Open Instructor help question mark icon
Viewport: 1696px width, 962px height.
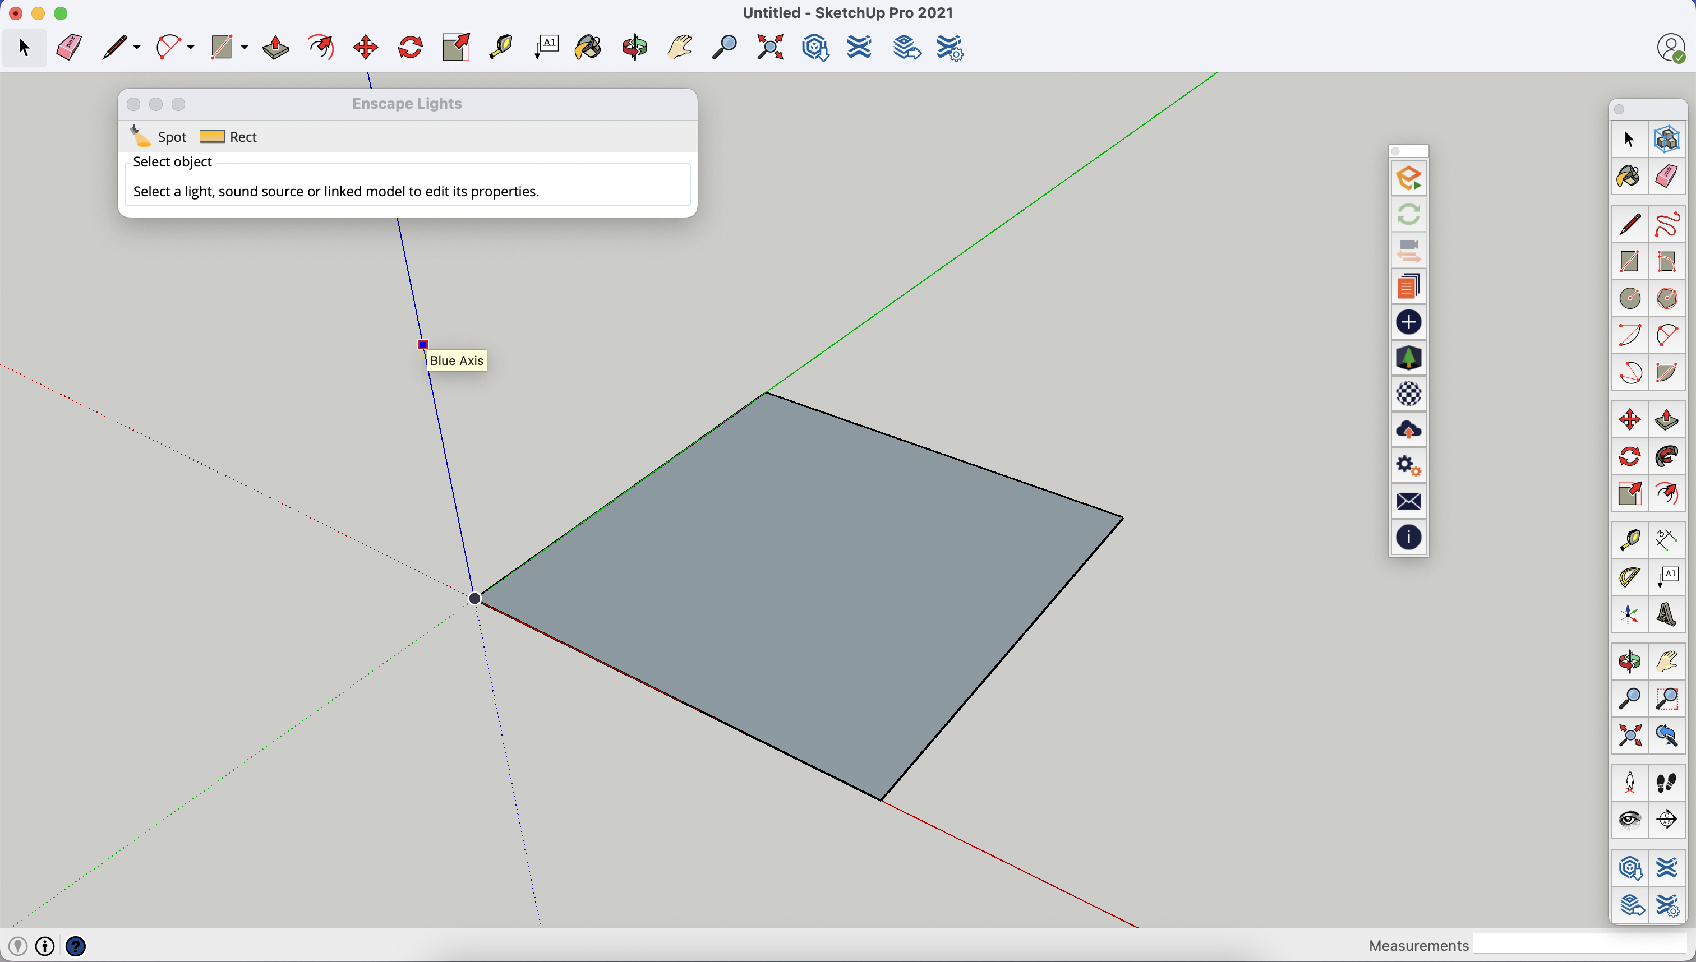tap(75, 947)
